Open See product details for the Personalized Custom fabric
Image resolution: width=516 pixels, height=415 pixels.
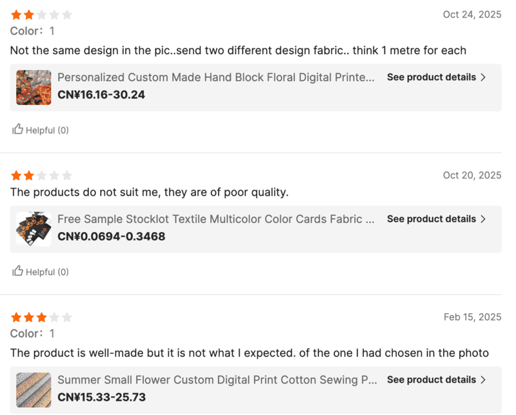pos(432,77)
